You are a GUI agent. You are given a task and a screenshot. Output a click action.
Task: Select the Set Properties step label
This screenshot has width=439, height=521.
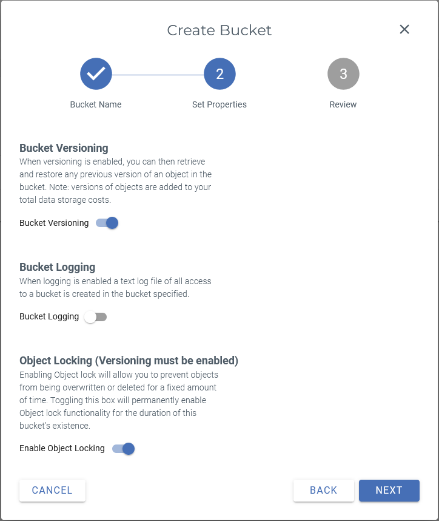(x=219, y=104)
